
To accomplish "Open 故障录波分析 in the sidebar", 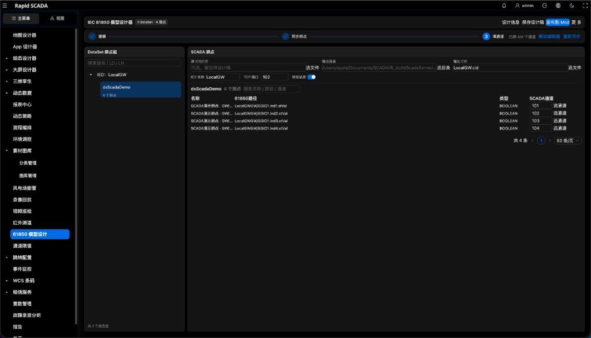I will (x=27, y=315).
